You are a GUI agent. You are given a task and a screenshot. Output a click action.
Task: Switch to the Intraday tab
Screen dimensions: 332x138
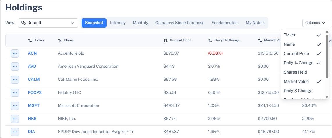[x=118, y=23]
